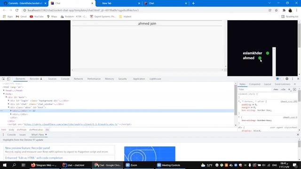301x169 pixels.
Task: Open Telegram Web in the taskbar
Action: (44, 165)
